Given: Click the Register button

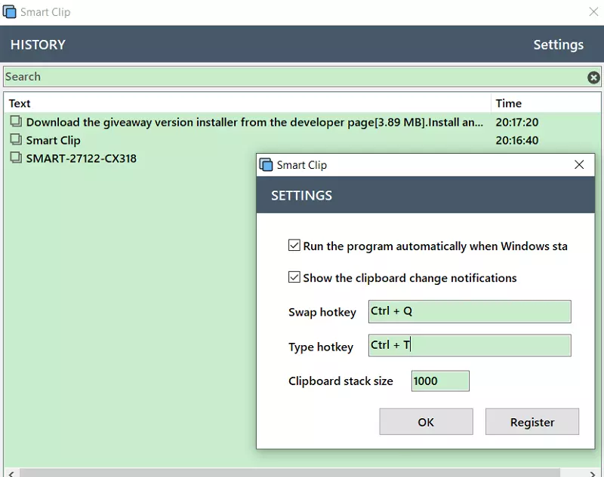Looking at the screenshot, I should [x=532, y=422].
